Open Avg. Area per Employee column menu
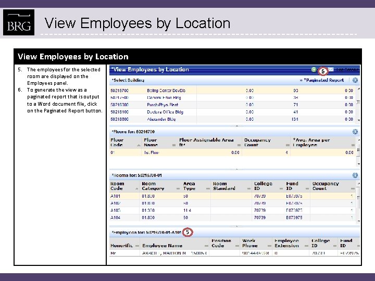Screen dimensions: 375x281 coord(353,145)
